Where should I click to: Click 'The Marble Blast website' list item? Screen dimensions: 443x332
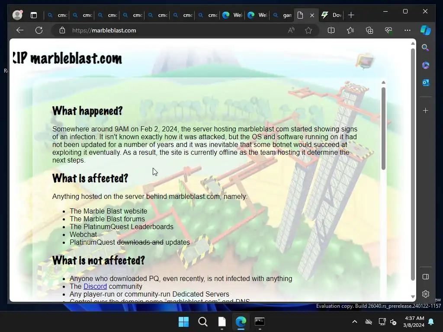click(x=109, y=211)
